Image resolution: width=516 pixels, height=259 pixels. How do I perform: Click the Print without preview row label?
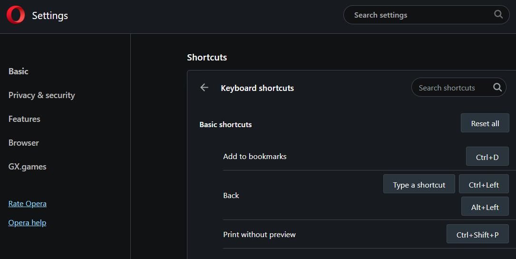[x=259, y=234]
